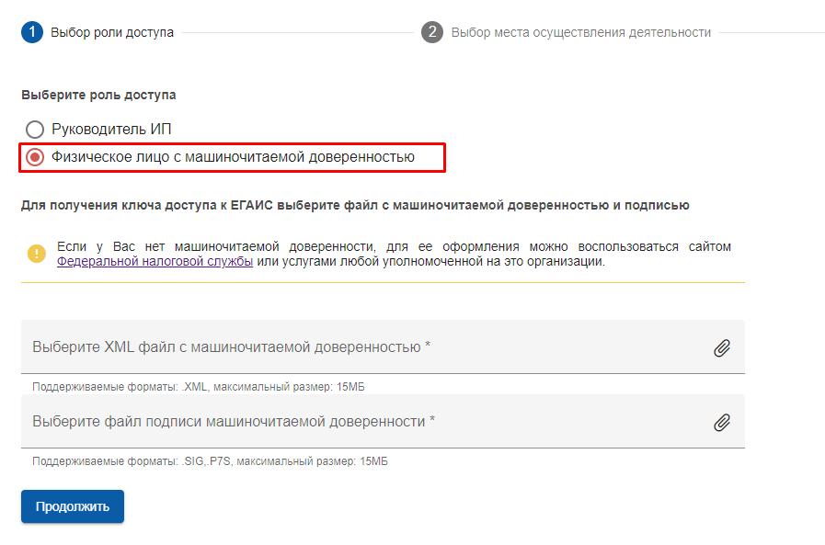This screenshot has height=545, width=825.
Task: Click step 2 circle number icon
Action: [x=432, y=32]
